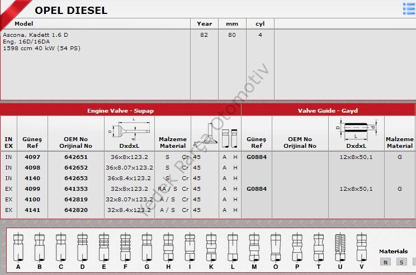Click the year value 82
Viewport: 416px width, 275px height.
click(204, 35)
